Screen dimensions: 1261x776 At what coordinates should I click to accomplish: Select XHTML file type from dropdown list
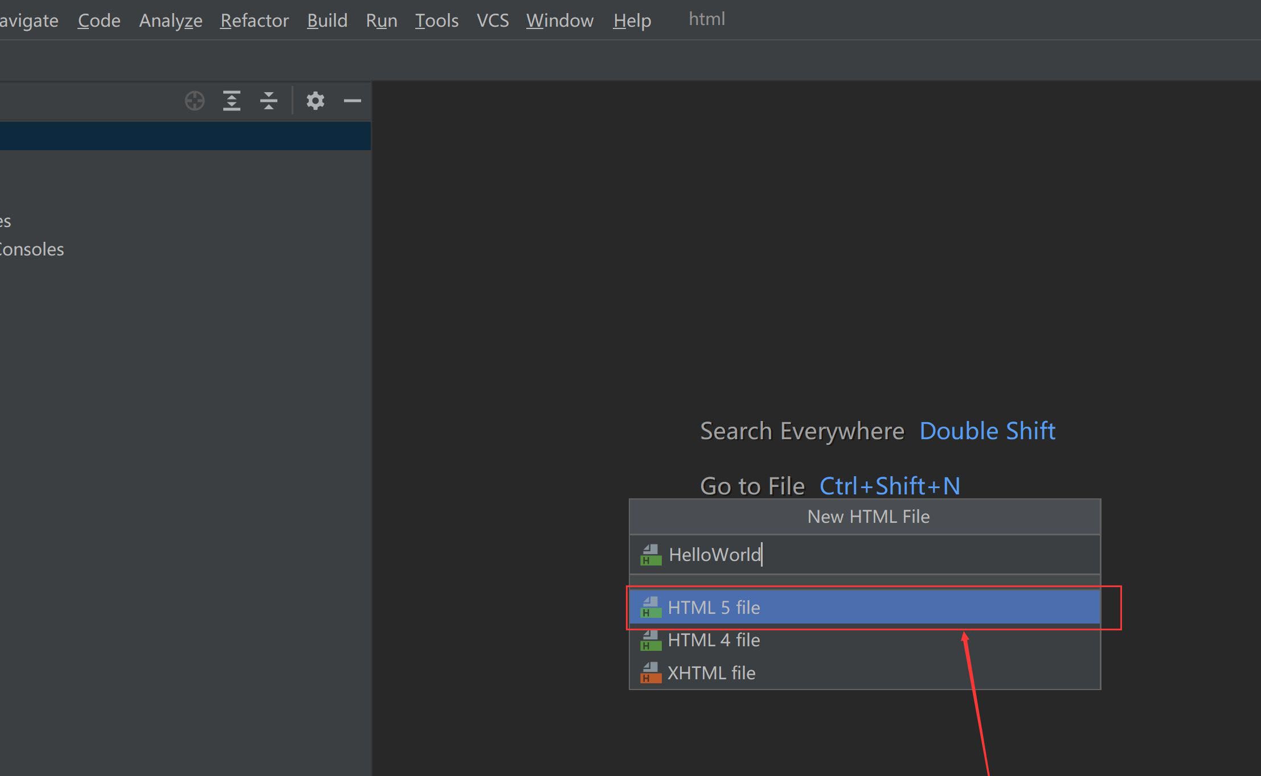(711, 672)
